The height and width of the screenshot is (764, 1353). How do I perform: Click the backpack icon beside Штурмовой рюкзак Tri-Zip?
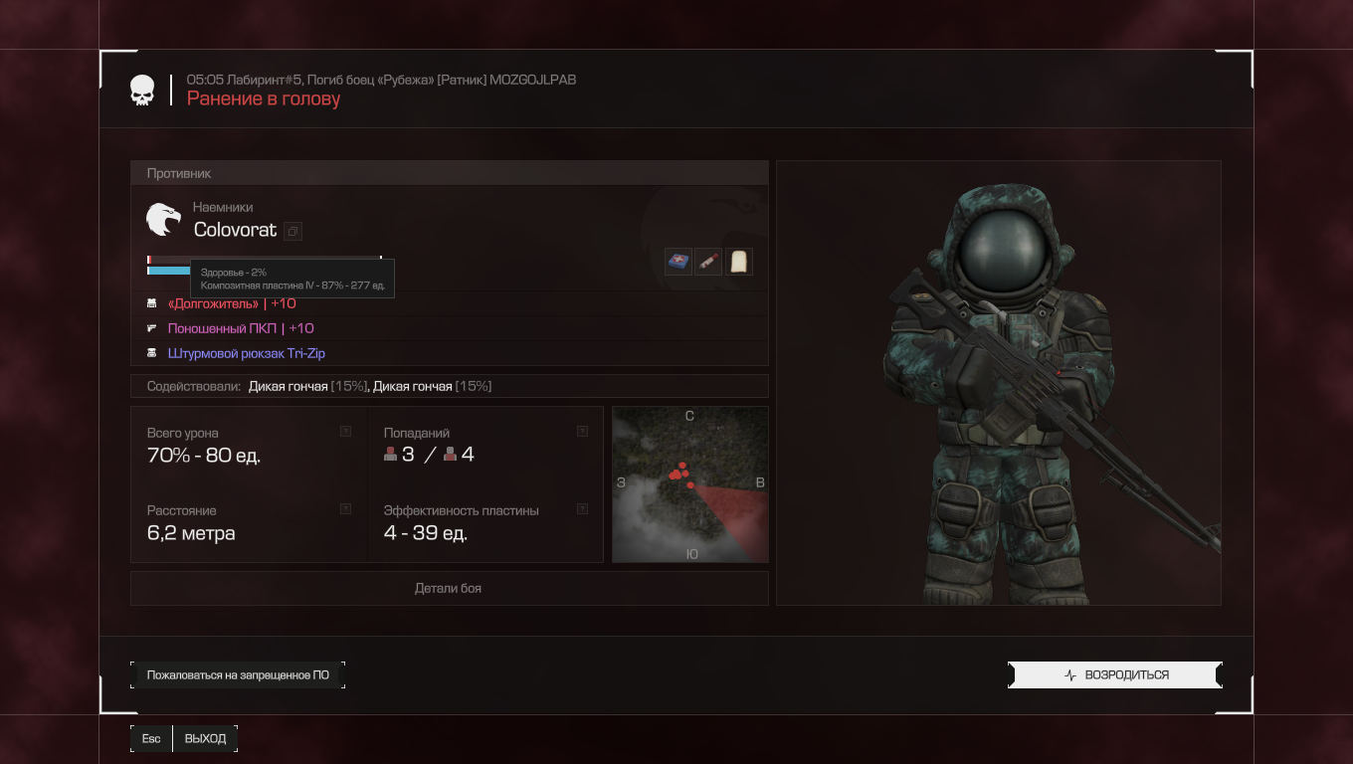(x=152, y=353)
